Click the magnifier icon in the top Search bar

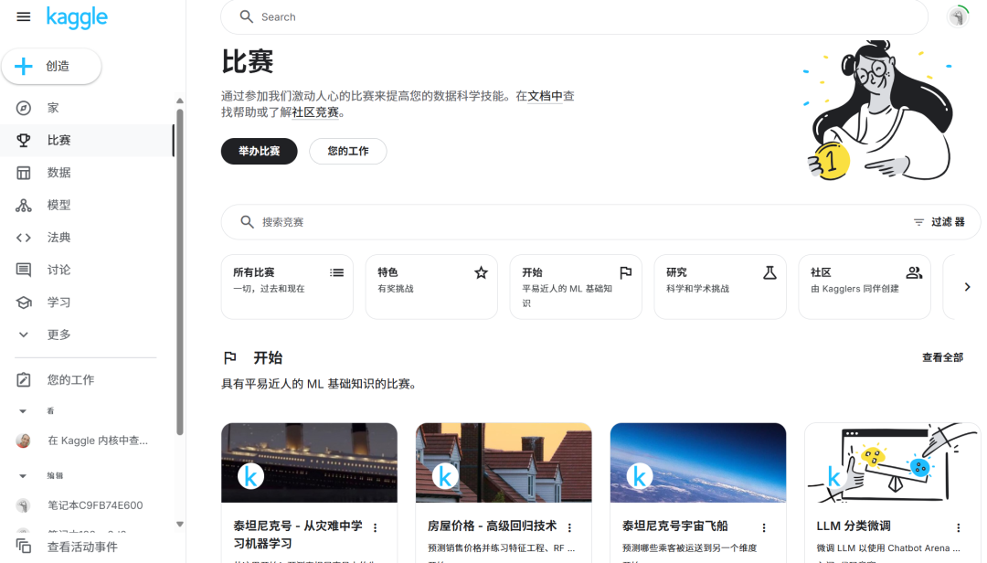point(246,17)
